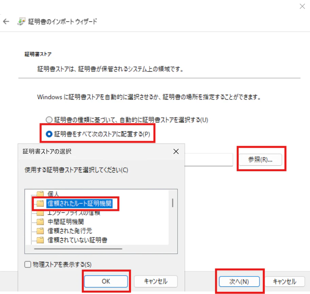Select 信頼されたルート証明機関 in the tree
The width and height of the screenshot is (310, 294).
pos(79,203)
